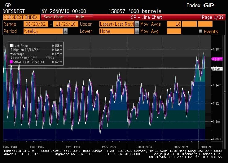Click the white Last Price legend marker
Screen dimensions: 228x163
(x=11, y=46)
